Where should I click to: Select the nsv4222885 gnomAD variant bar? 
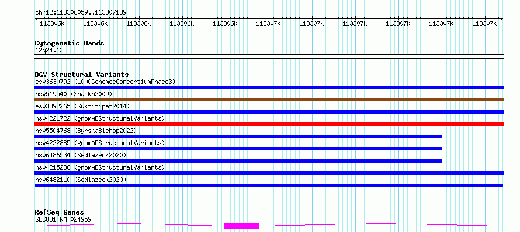point(238,149)
